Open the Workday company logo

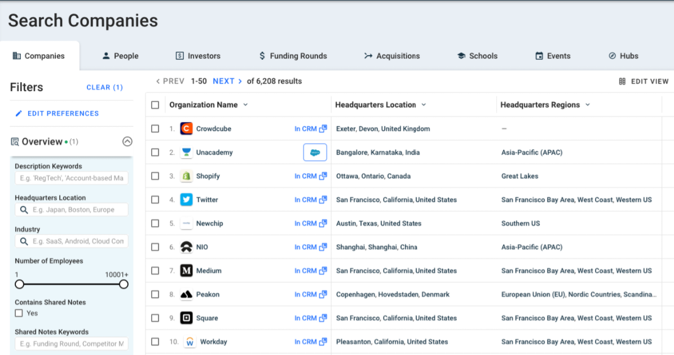(190, 341)
